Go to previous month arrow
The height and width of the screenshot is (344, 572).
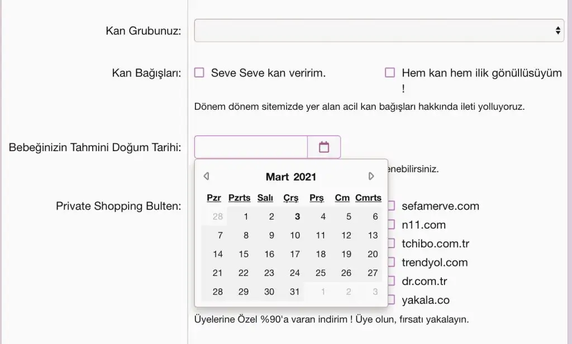point(206,176)
